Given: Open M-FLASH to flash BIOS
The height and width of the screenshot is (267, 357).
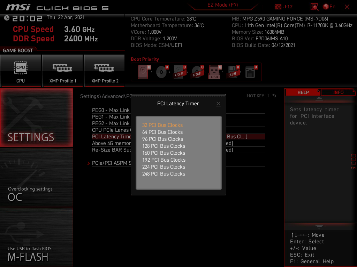Looking at the screenshot, I should pos(36,237).
